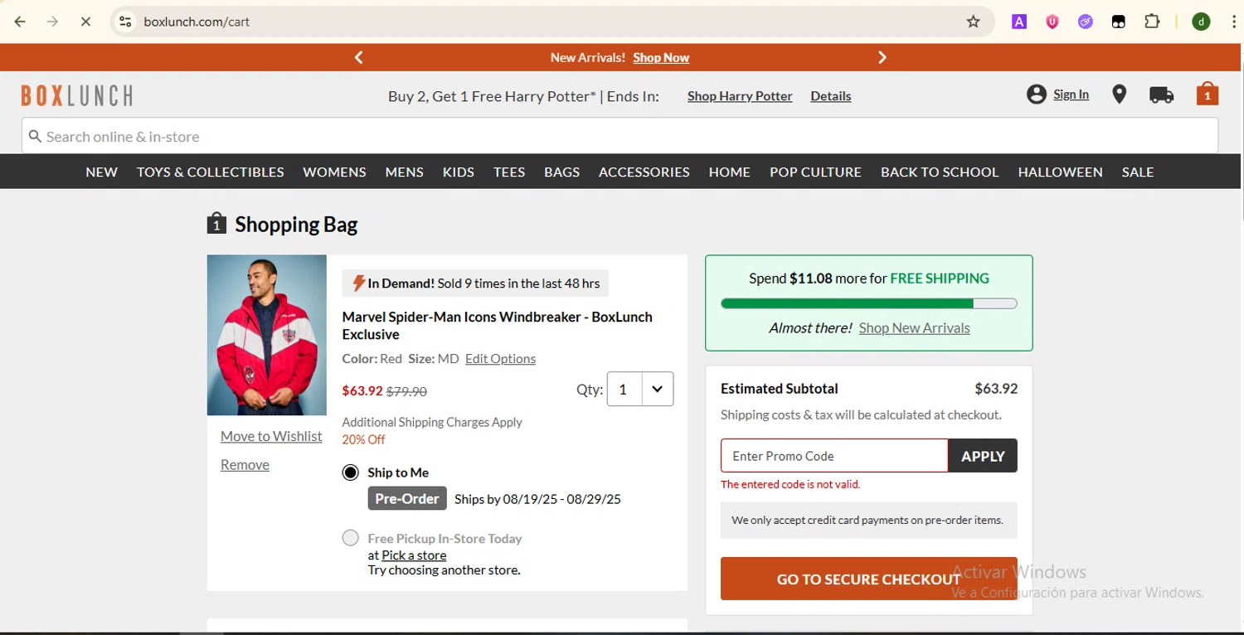
Task: Click the Pre-Order badge
Action: point(407,498)
